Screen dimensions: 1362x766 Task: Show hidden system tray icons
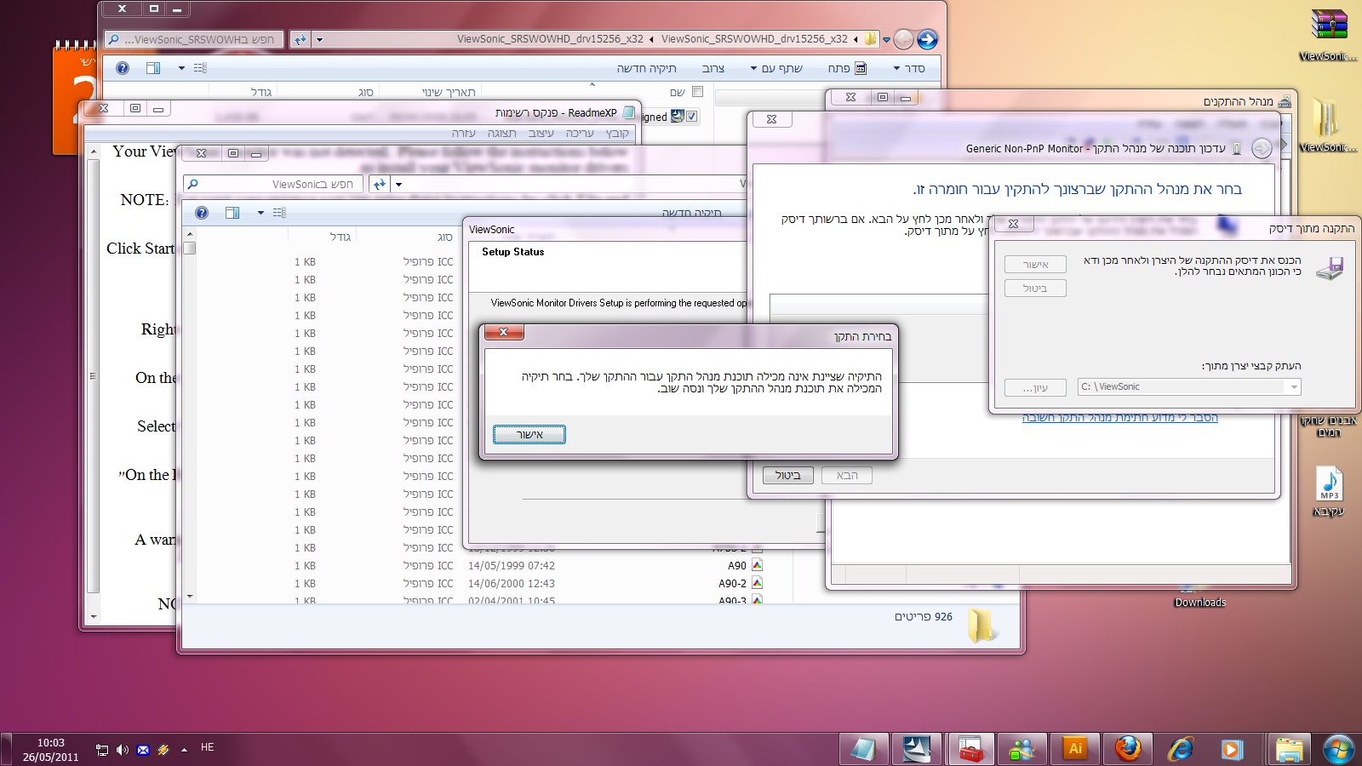(184, 750)
